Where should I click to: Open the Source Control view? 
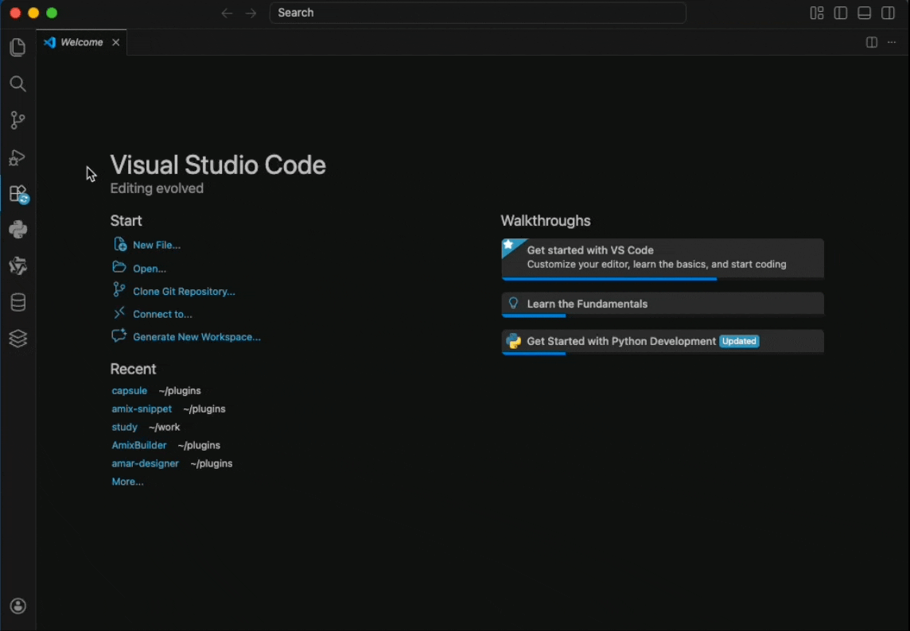coord(17,121)
